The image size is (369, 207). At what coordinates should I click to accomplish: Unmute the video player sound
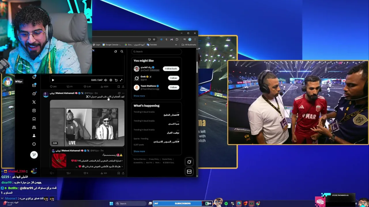coord(106,80)
